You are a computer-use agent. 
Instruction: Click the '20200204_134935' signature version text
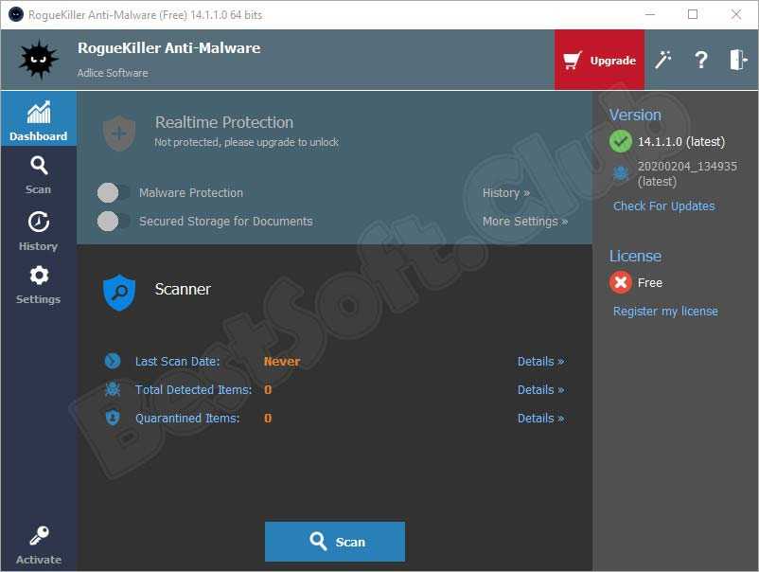(x=687, y=166)
